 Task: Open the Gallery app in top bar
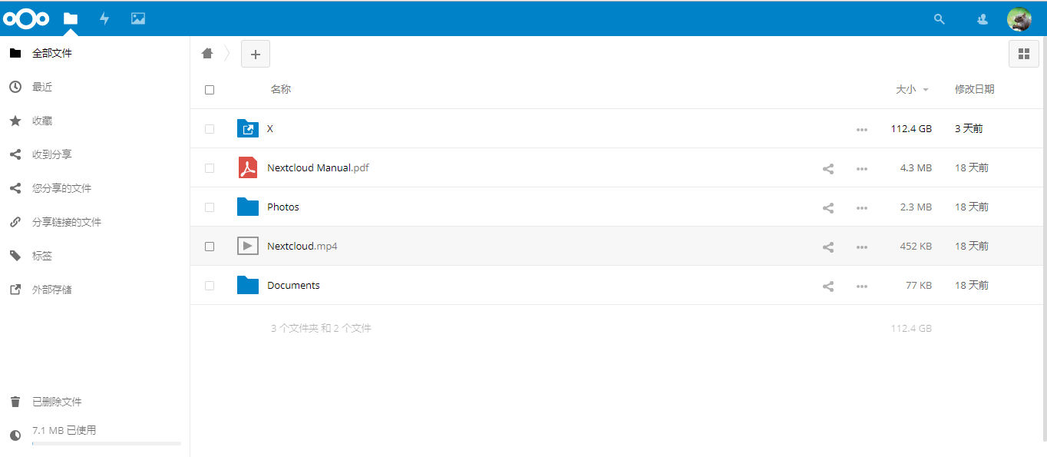(x=138, y=18)
